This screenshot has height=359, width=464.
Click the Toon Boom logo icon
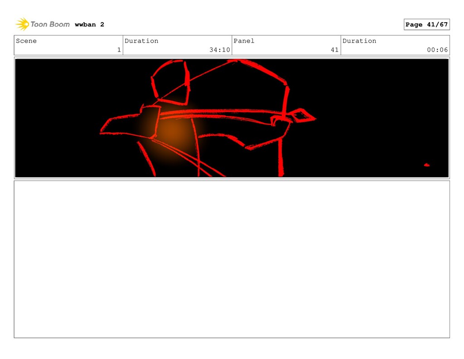pos(22,24)
